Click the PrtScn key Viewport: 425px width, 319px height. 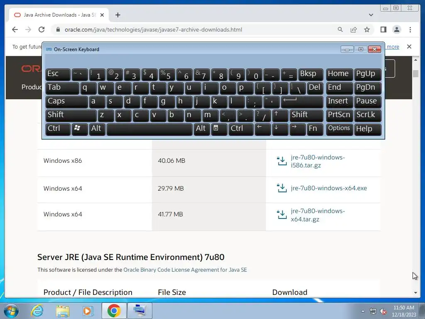pyautogui.click(x=340, y=115)
